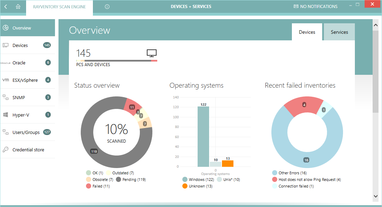Click the Hyper-V Windows logo icon

(6, 115)
